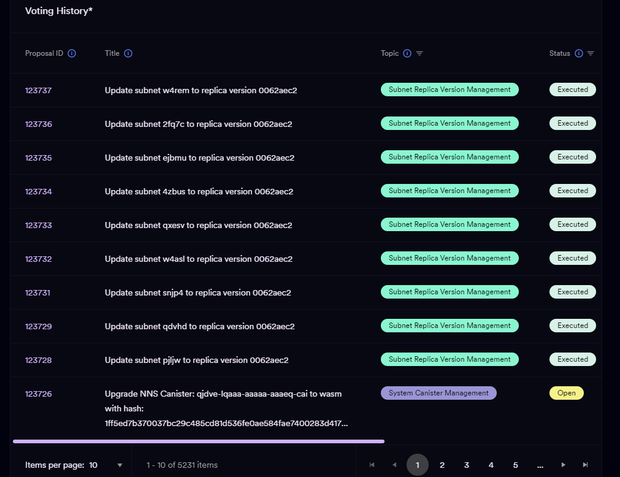Select page 3 in pagination
Viewport: 620px width, 477px height.
pyautogui.click(x=467, y=465)
